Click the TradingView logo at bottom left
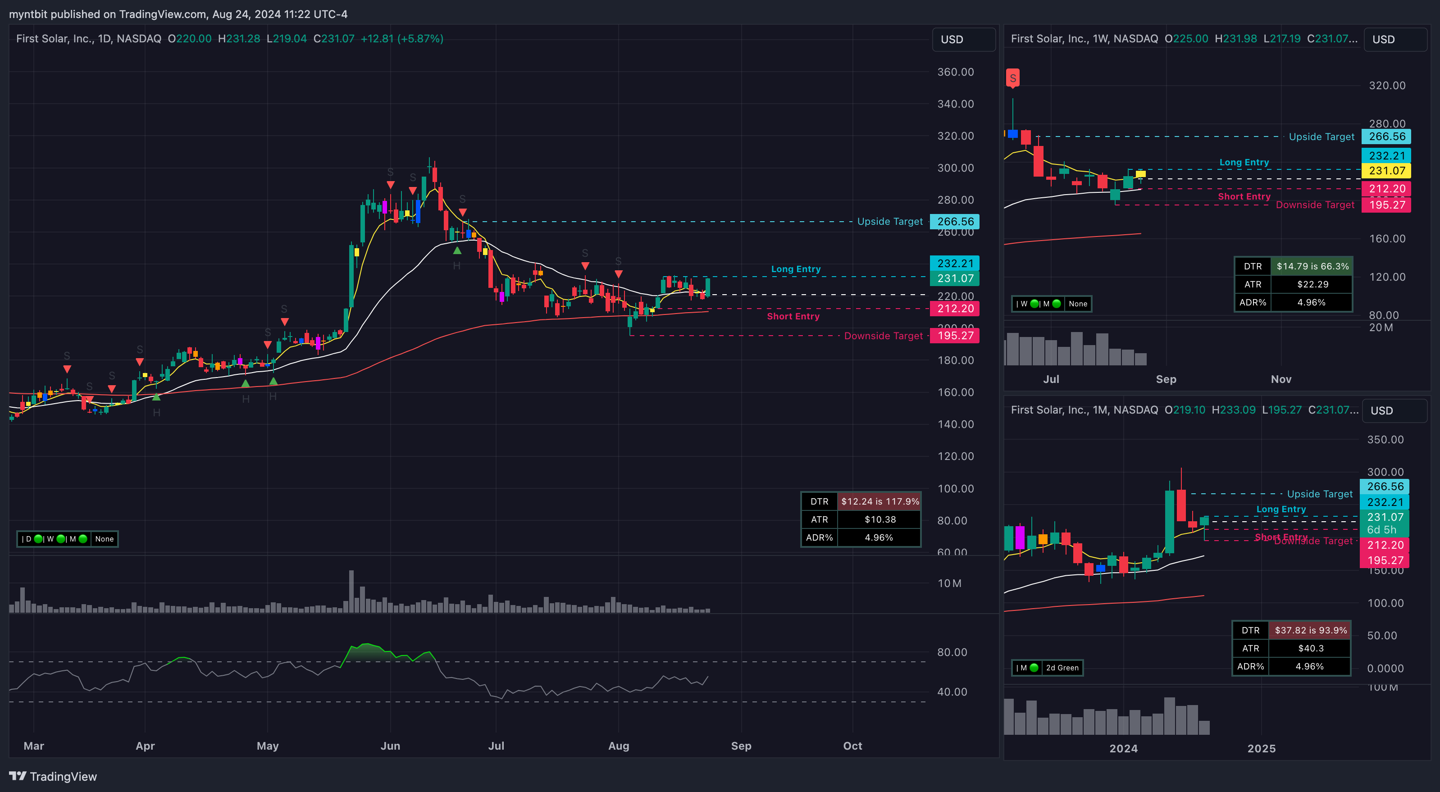Viewport: 1440px width, 792px height. pos(53,776)
